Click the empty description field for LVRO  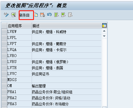click(66, 56)
